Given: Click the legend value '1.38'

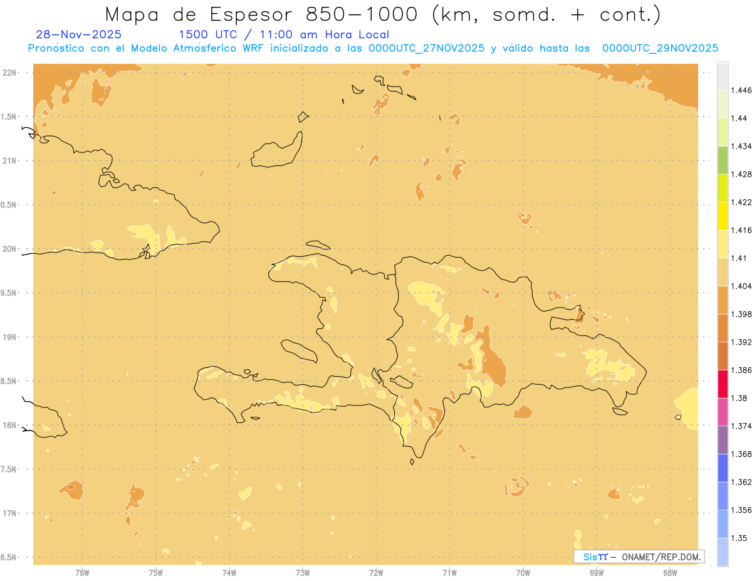Looking at the screenshot, I should pyautogui.click(x=739, y=398).
